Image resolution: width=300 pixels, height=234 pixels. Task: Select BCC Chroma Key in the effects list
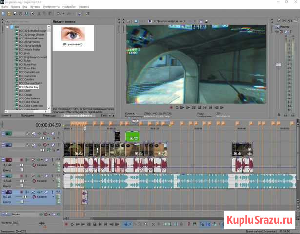(28, 87)
